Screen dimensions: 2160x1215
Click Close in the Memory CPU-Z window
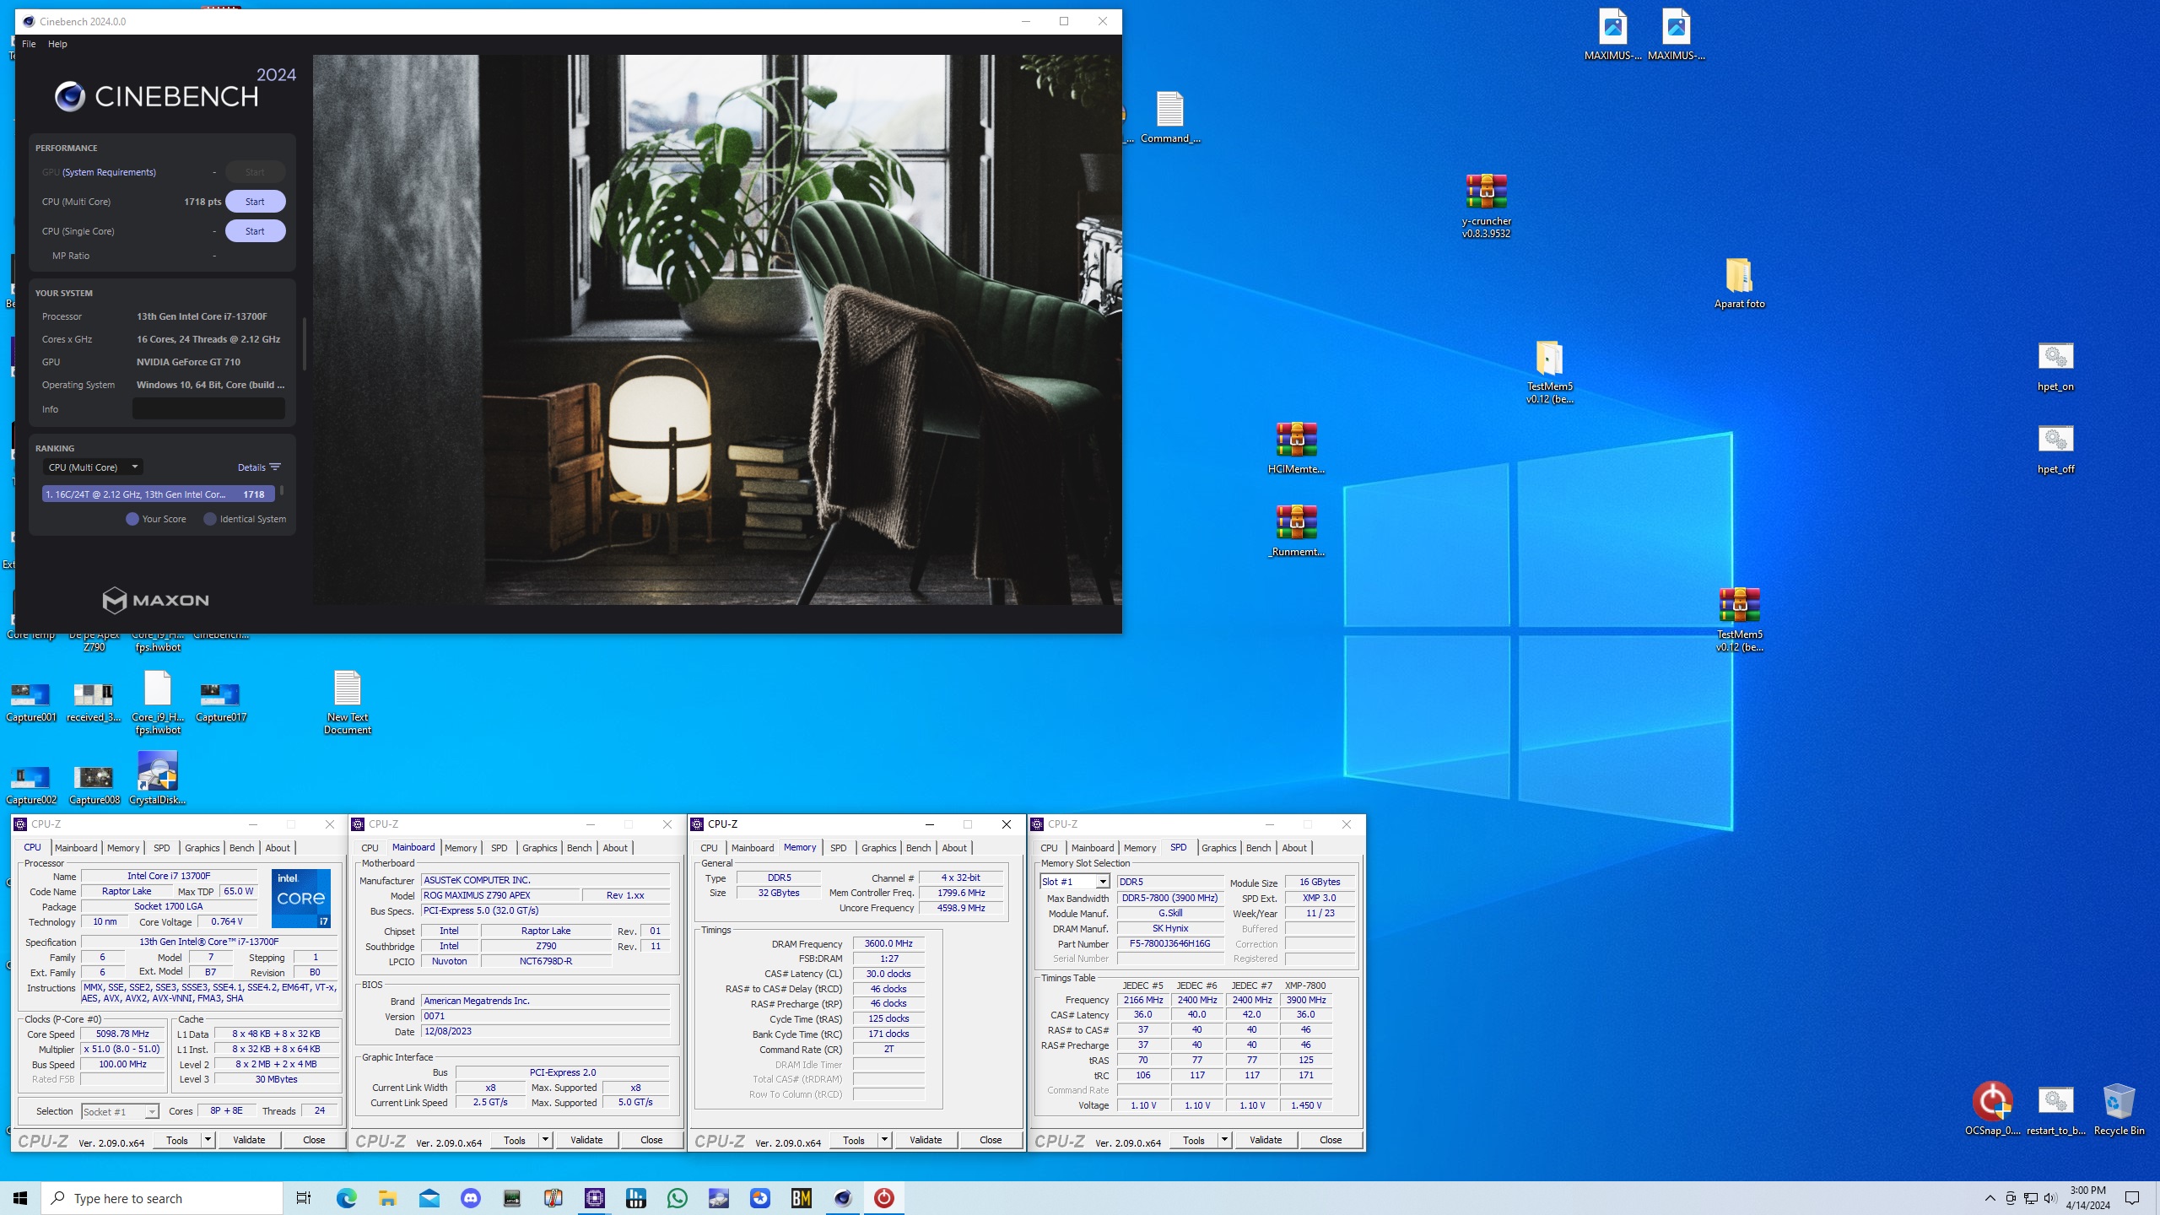[x=991, y=1140]
